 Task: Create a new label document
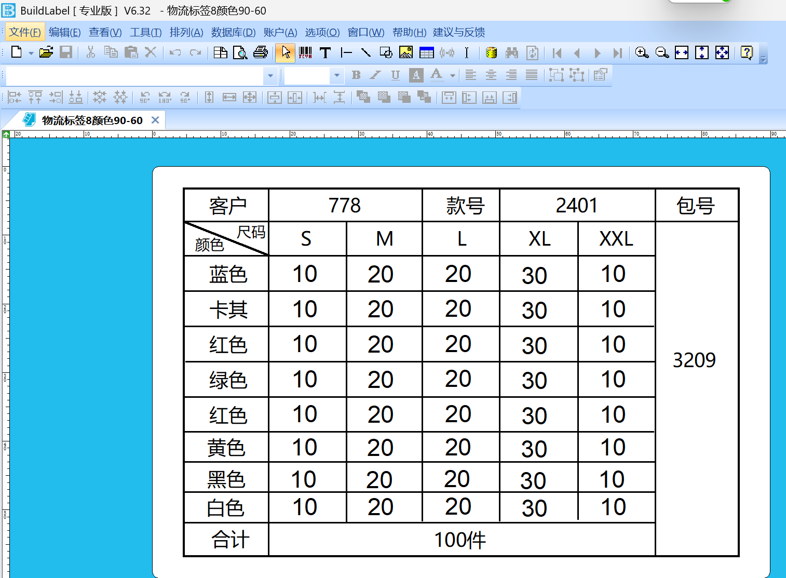[17, 52]
